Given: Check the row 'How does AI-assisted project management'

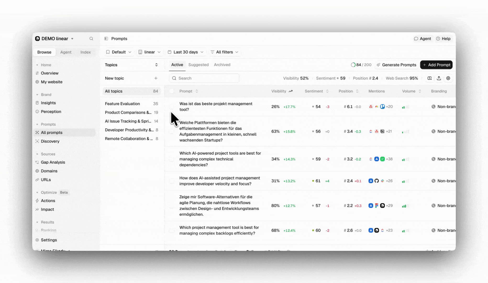Looking at the screenshot, I should pyautogui.click(x=171, y=181).
